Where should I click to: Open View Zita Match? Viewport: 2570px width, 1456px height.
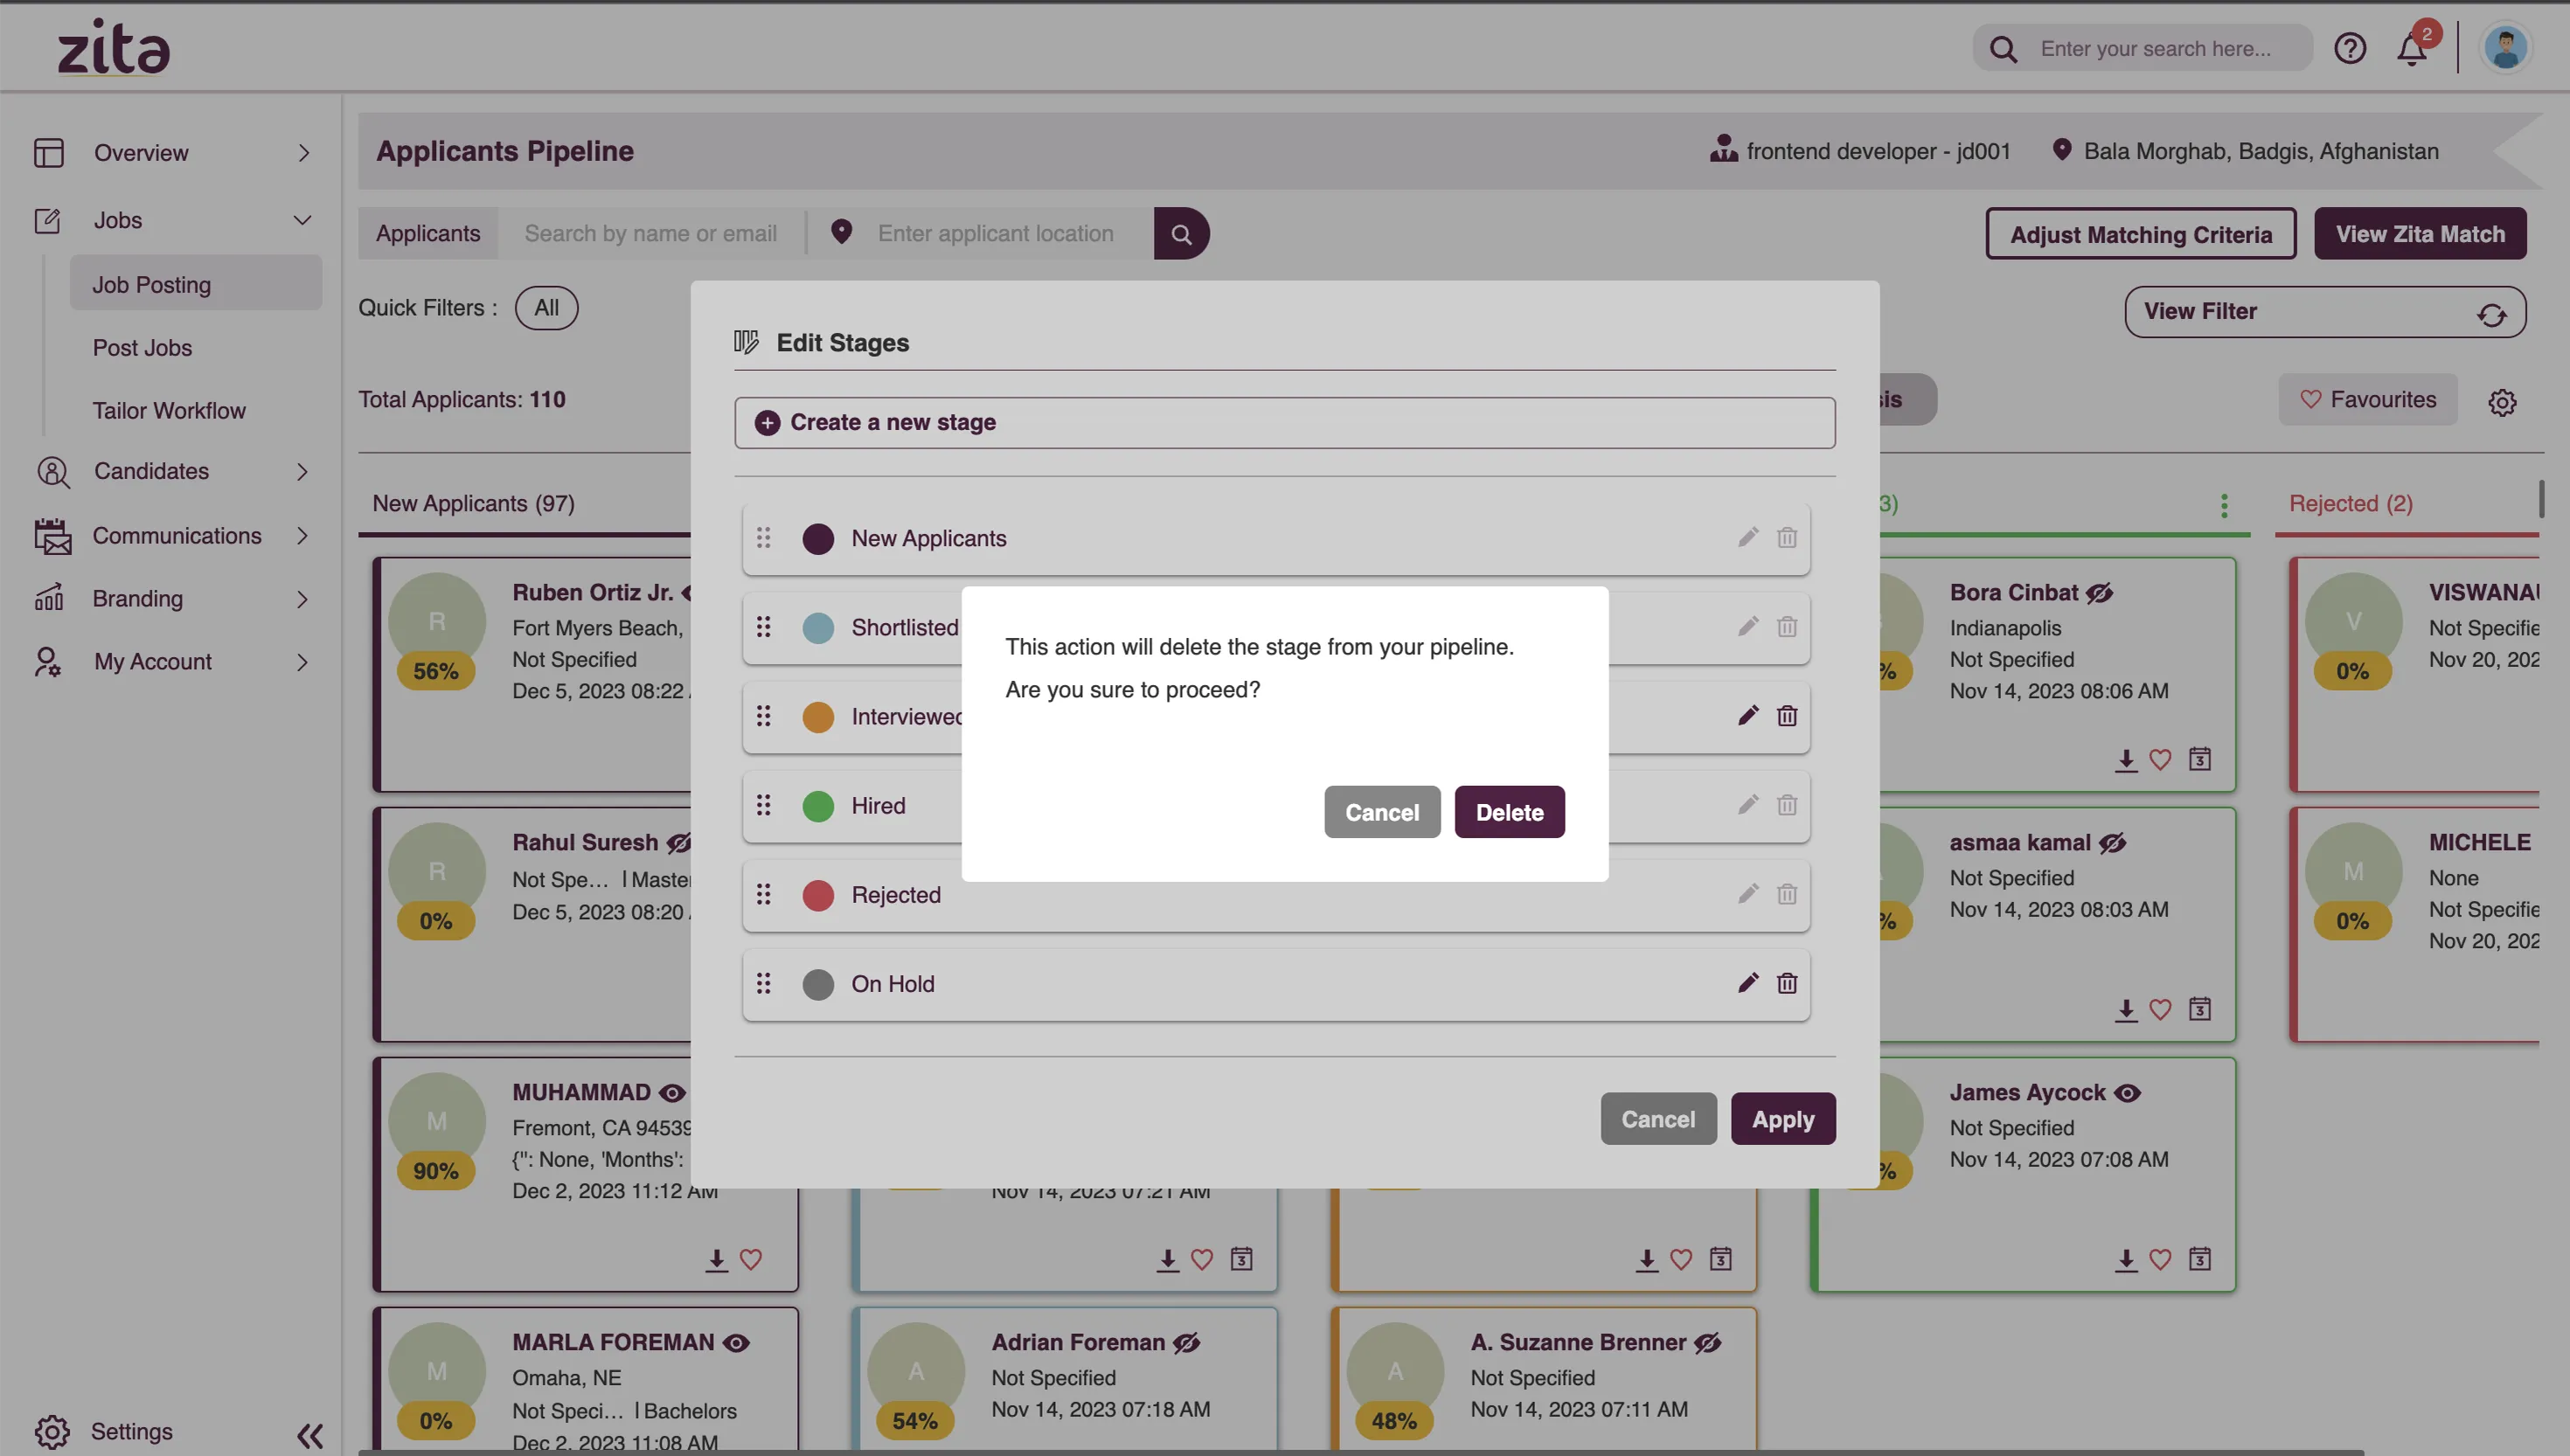[2420, 234]
